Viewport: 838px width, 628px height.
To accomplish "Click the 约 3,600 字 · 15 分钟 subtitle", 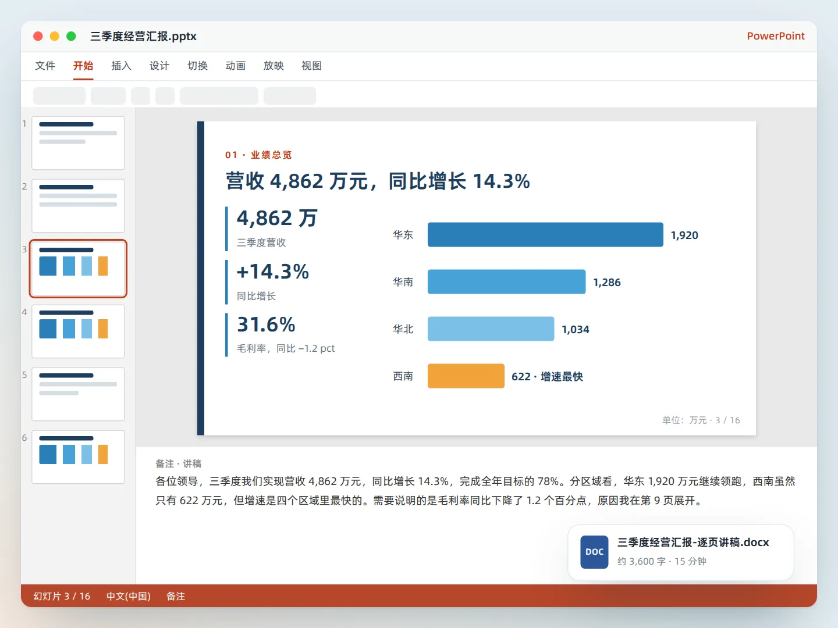I will 662,561.
